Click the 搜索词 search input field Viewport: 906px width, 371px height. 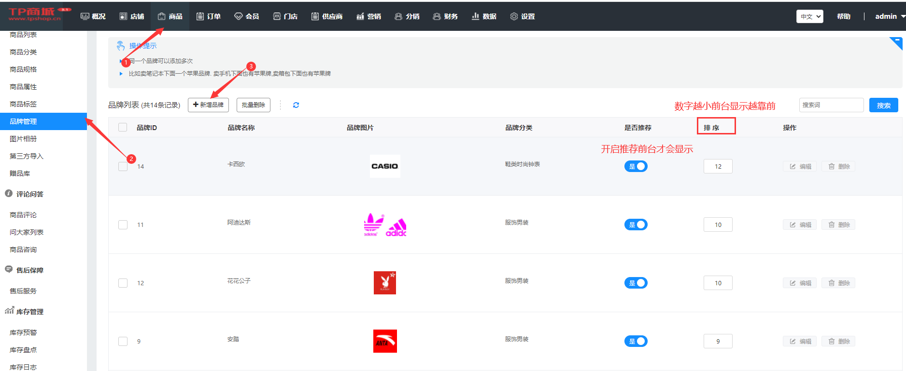click(x=831, y=105)
